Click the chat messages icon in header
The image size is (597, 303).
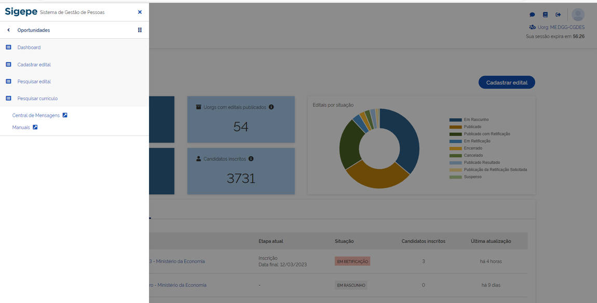pyautogui.click(x=532, y=15)
